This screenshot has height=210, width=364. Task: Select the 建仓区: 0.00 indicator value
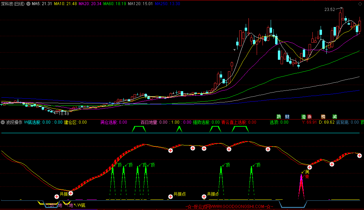pos(76,122)
